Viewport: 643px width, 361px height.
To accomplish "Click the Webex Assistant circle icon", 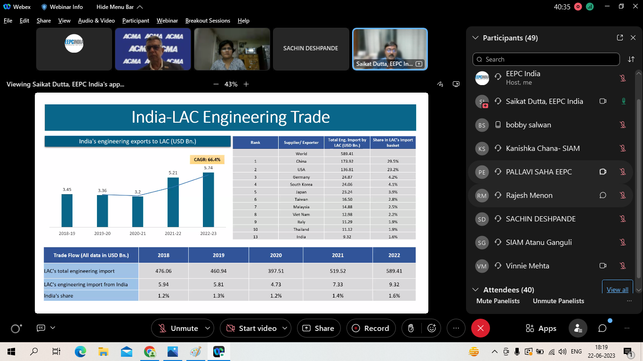I will [16, 329].
